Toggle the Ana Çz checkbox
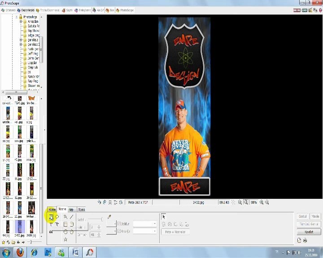The image size is (323, 258). [119, 231]
